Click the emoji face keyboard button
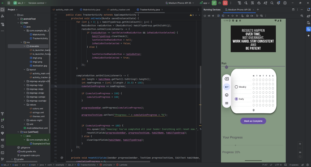The height and width of the screenshot is (167, 311). (226, 95)
